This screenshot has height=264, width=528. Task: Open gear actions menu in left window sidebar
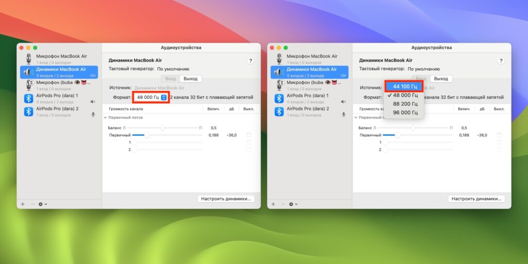(42, 204)
